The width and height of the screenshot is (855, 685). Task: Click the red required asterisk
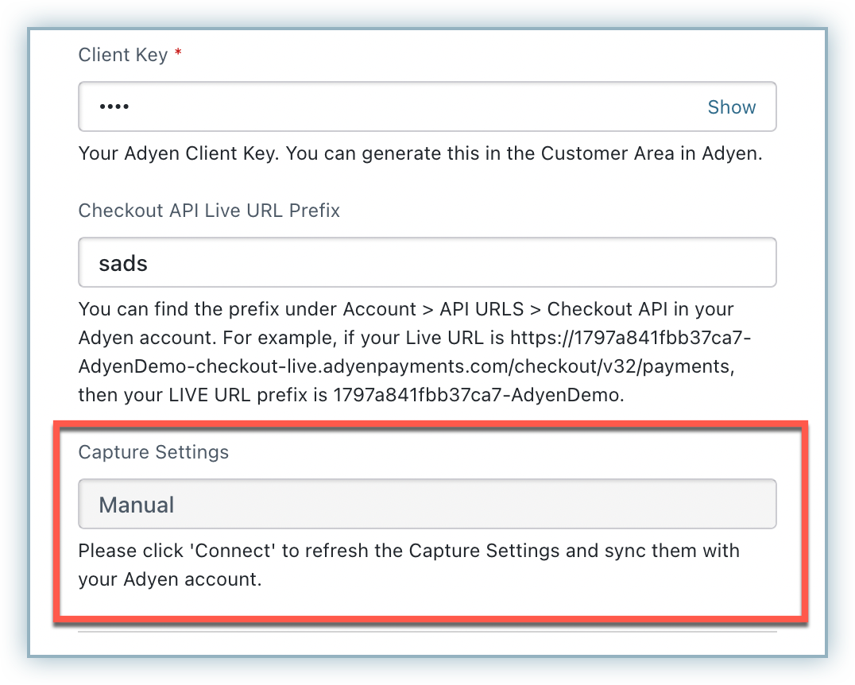pos(178,54)
